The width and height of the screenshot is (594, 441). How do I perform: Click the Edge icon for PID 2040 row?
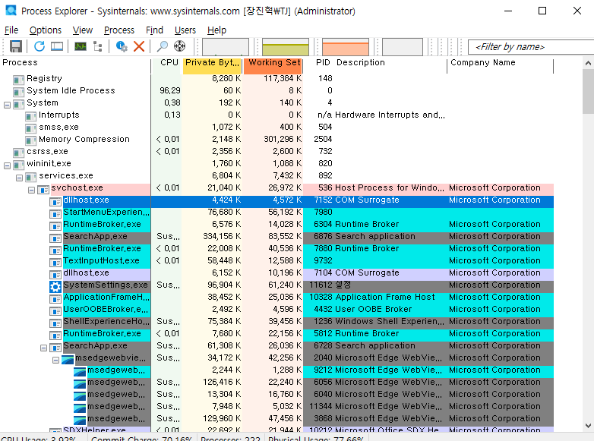point(68,359)
